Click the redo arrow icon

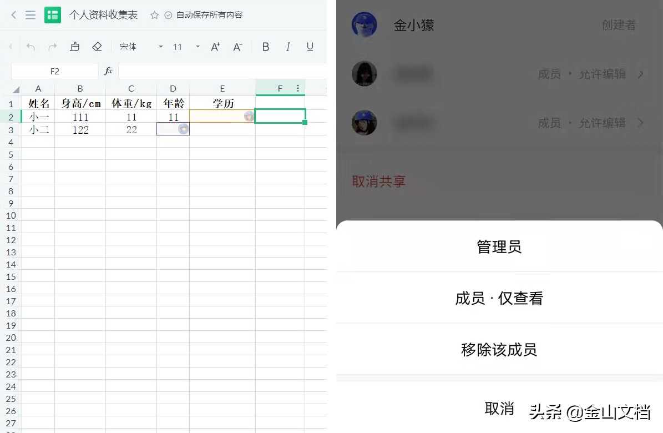[x=53, y=47]
